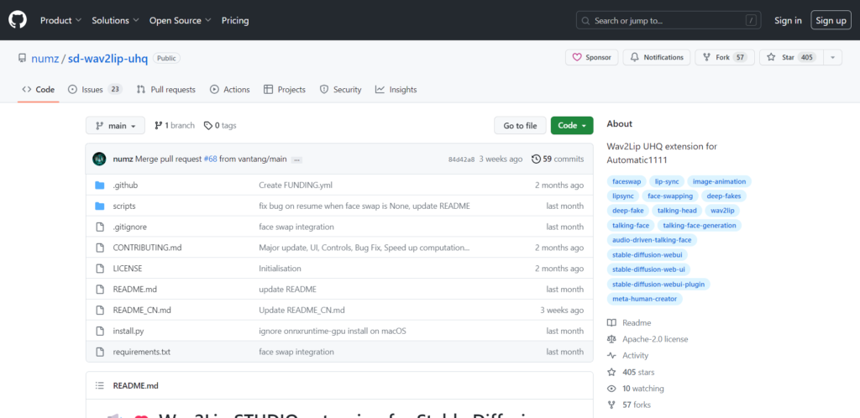
Task: Star the repository
Action: [x=791, y=58]
